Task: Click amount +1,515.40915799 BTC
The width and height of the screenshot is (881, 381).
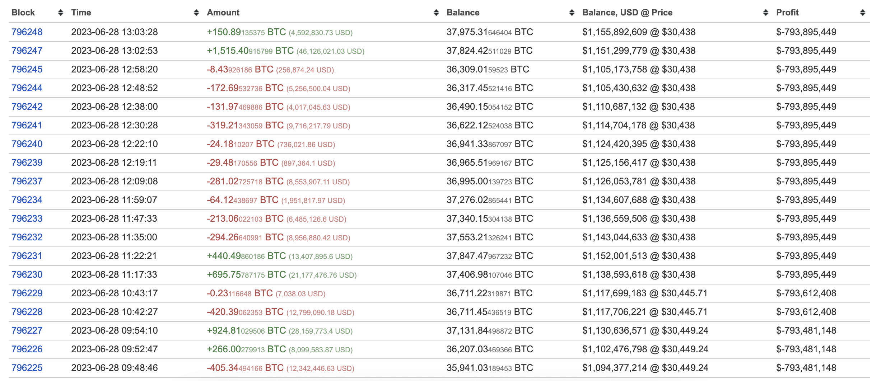Action: coord(250,51)
